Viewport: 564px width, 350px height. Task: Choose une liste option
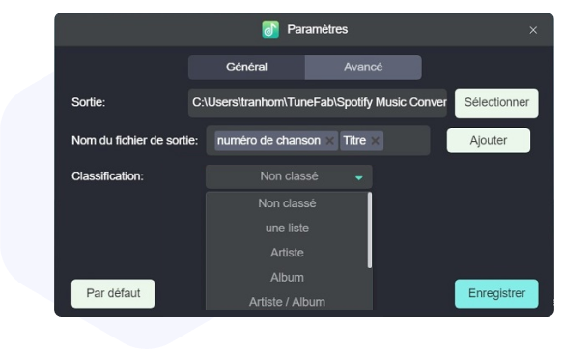(287, 228)
